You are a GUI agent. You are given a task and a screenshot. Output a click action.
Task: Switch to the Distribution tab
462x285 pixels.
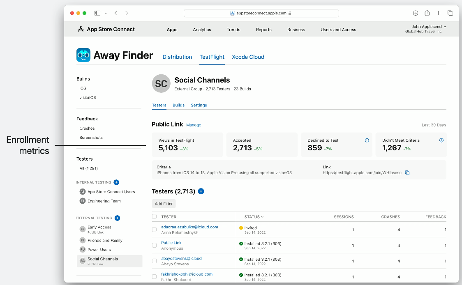[x=177, y=57]
